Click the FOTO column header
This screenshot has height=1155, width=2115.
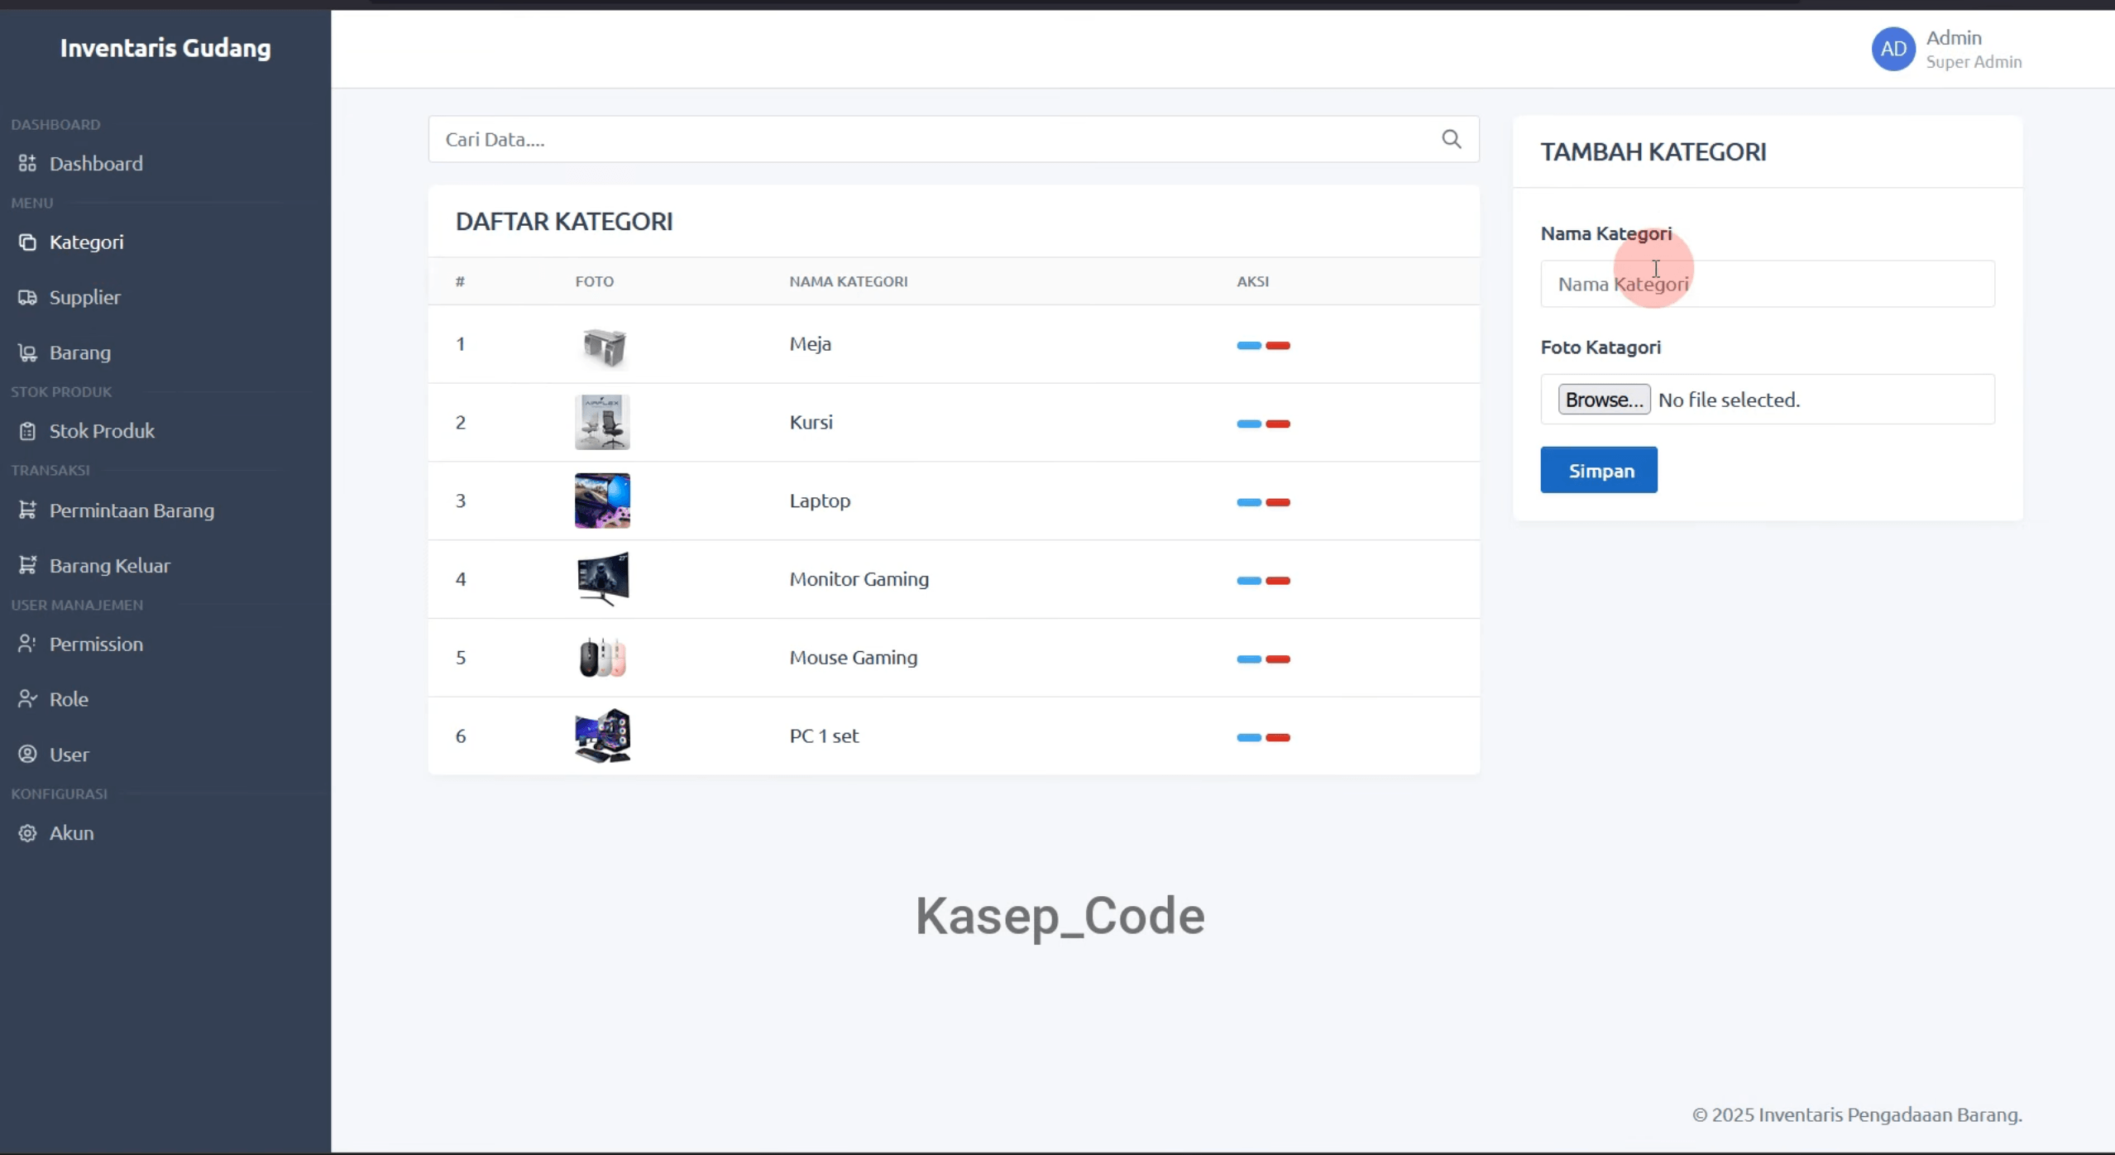tap(595, 281)
